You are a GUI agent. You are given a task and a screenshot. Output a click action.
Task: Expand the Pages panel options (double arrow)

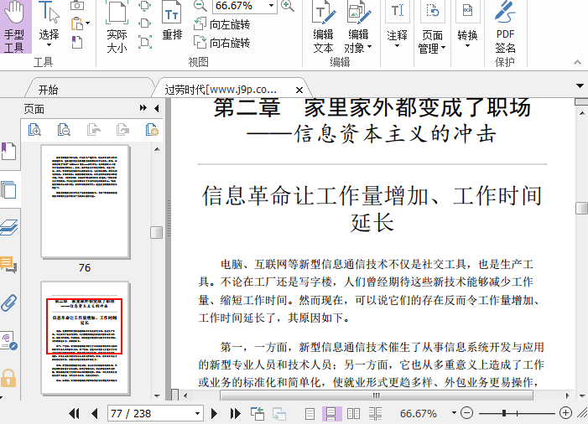143,108
